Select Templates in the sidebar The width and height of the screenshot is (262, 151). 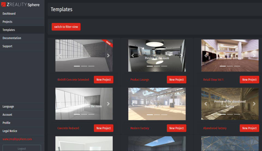(x=22, y=30)
